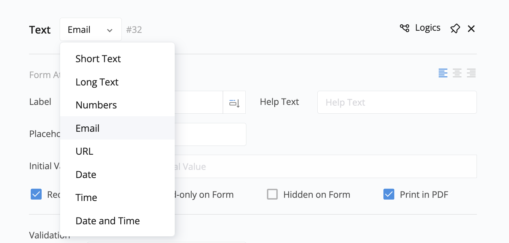Screen dimensions: 509x243
Task: Pin the field settings panel
Action: click(x=455, y=29)
